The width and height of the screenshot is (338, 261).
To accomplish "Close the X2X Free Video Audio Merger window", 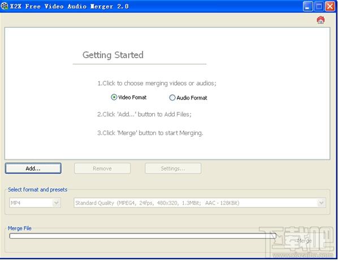I will click(330, 6).
